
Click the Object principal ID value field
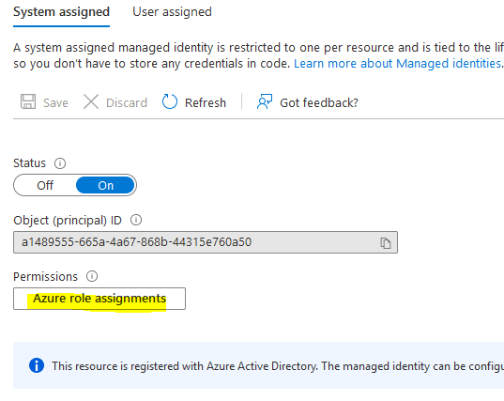[206, 242]
